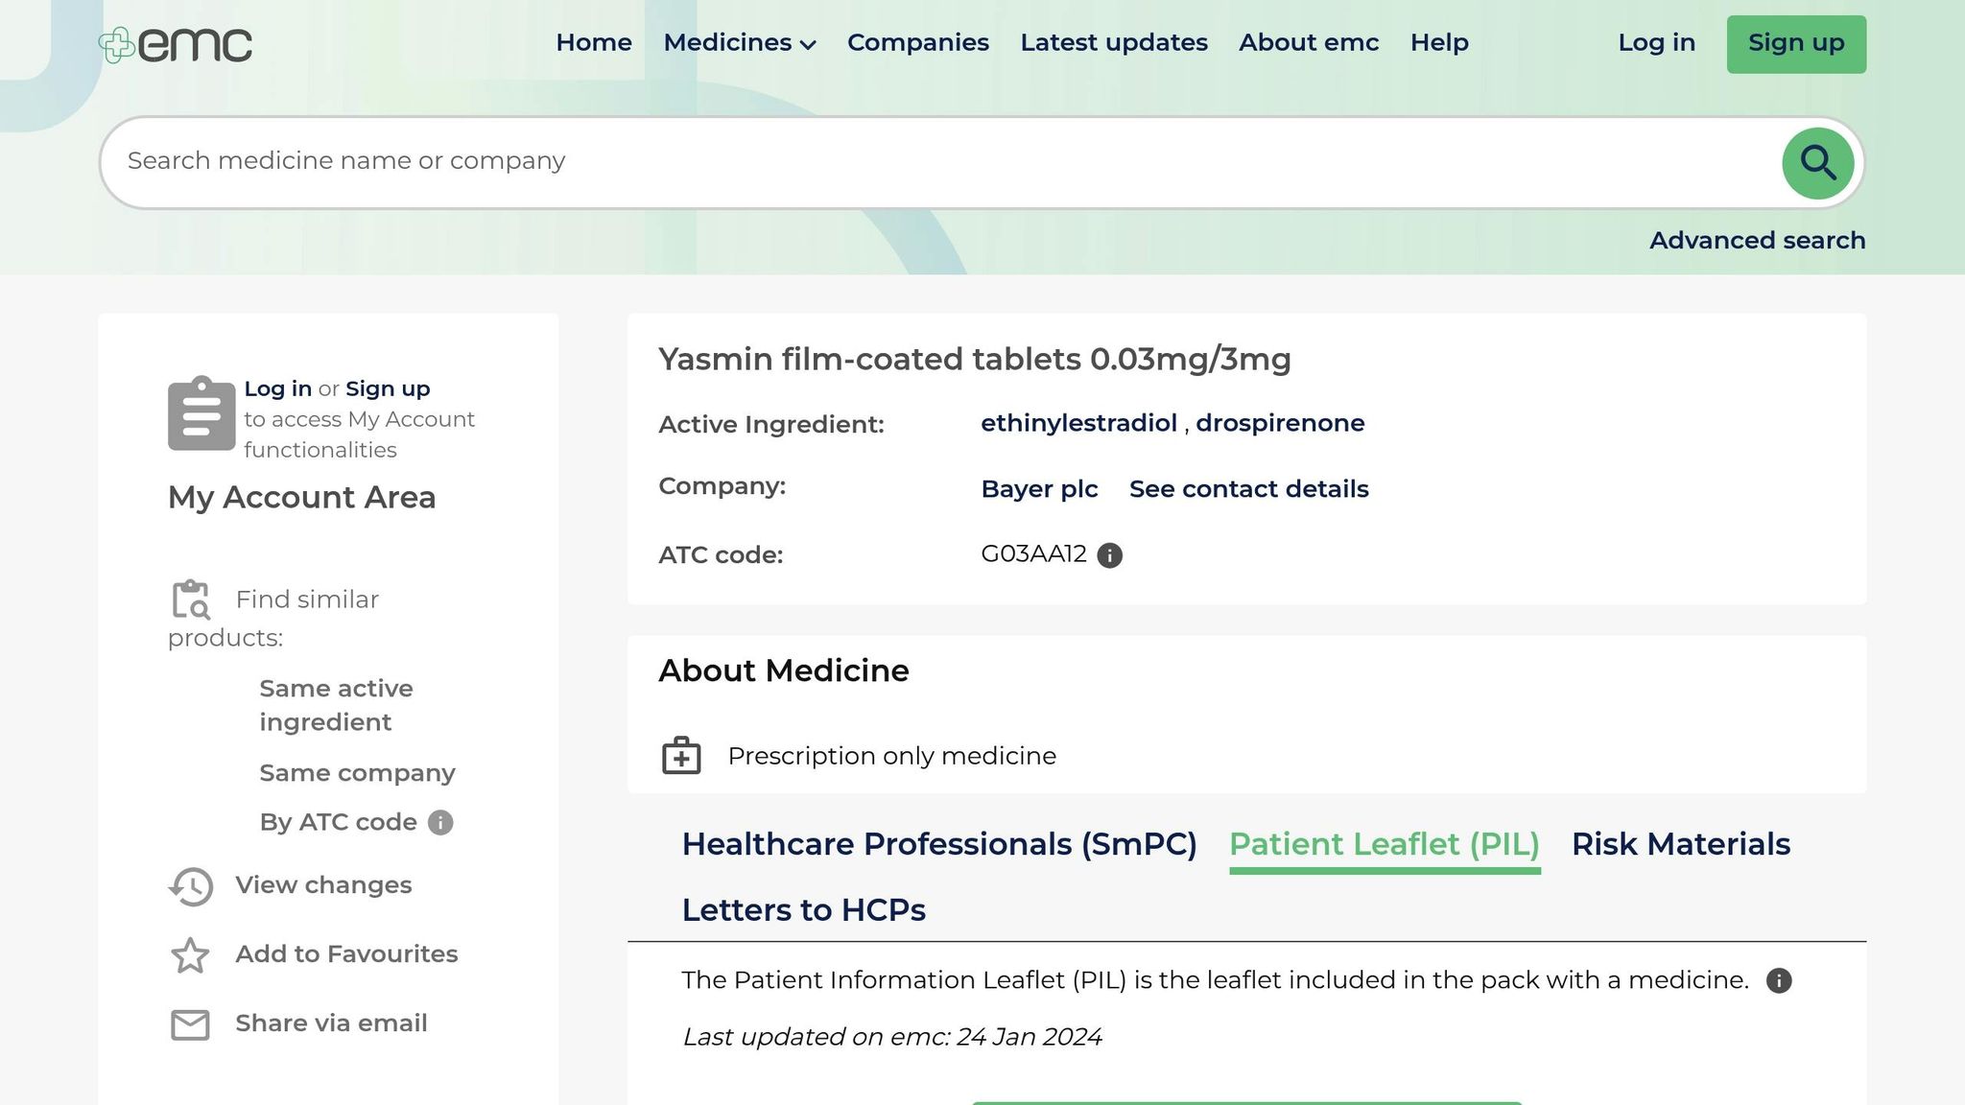Image resolution: width=1965 pixels, height=1105 pixels.
Task: Go to Latest updates in navigation
Action: 1113,43
